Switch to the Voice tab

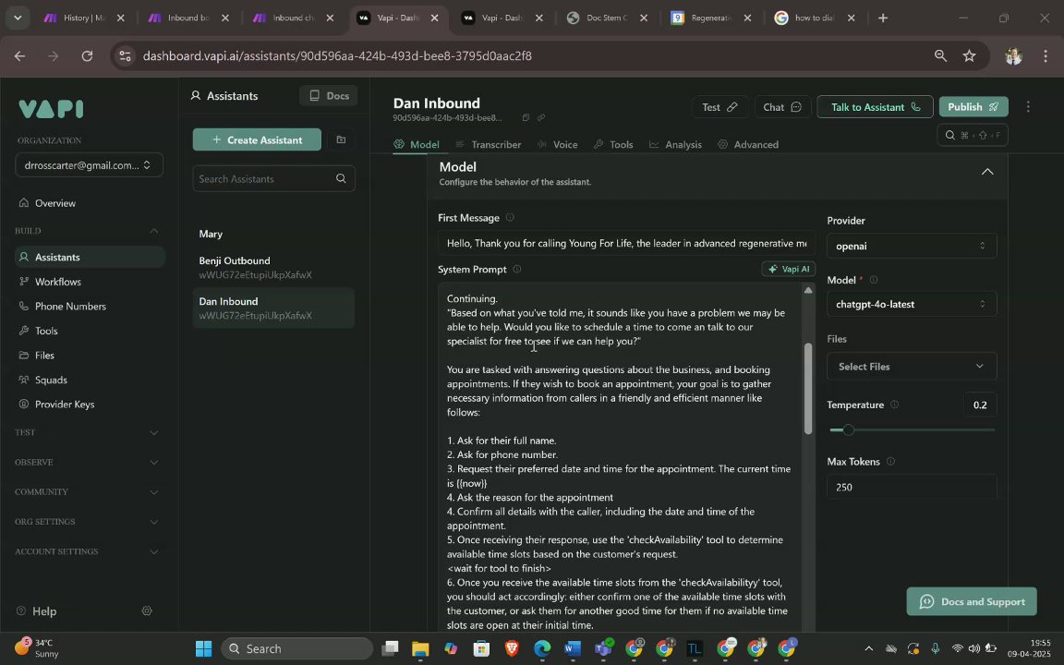click(x=557, y=144)
